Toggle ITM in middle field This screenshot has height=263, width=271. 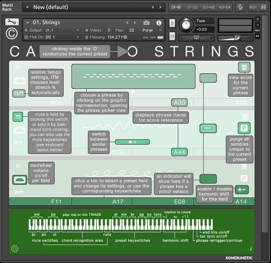pos(18,143)
